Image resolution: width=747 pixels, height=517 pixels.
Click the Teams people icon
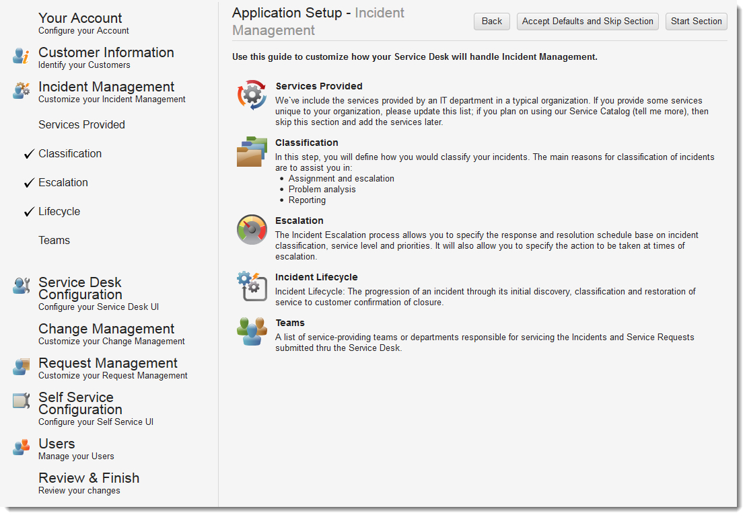coord(252,331)
